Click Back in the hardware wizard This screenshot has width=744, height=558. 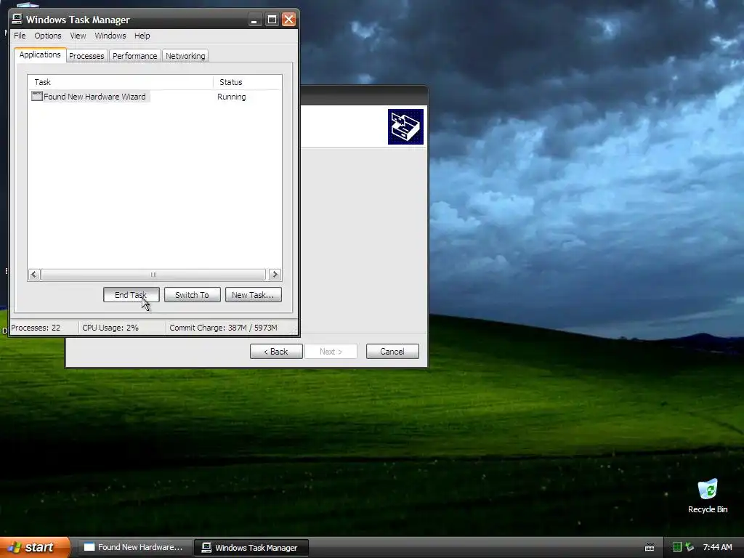pyautogui.click(x=276, y=351)
